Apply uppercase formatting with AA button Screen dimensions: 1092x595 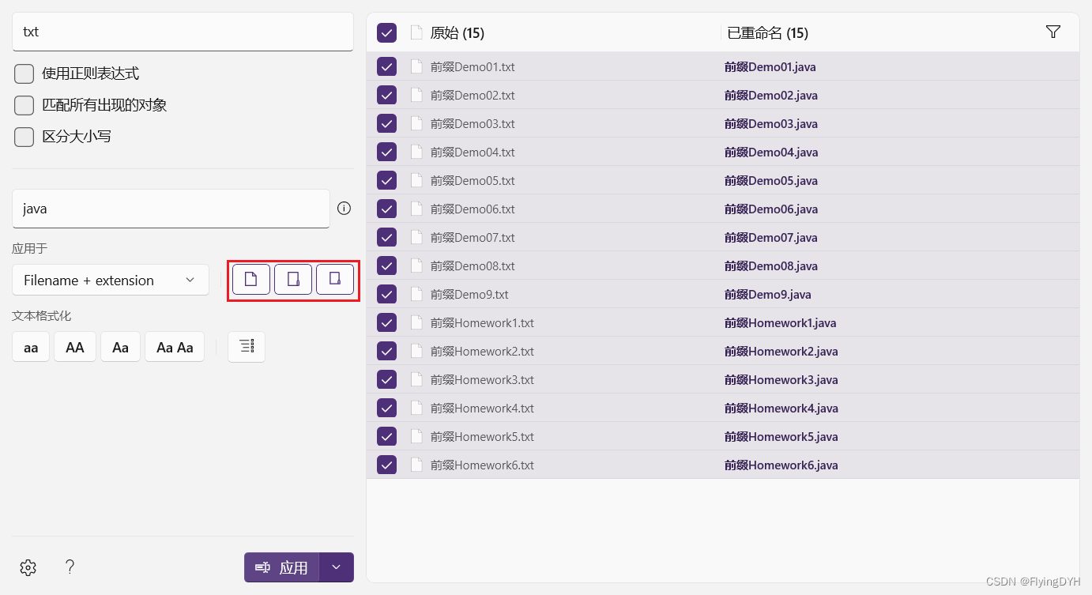75,347
